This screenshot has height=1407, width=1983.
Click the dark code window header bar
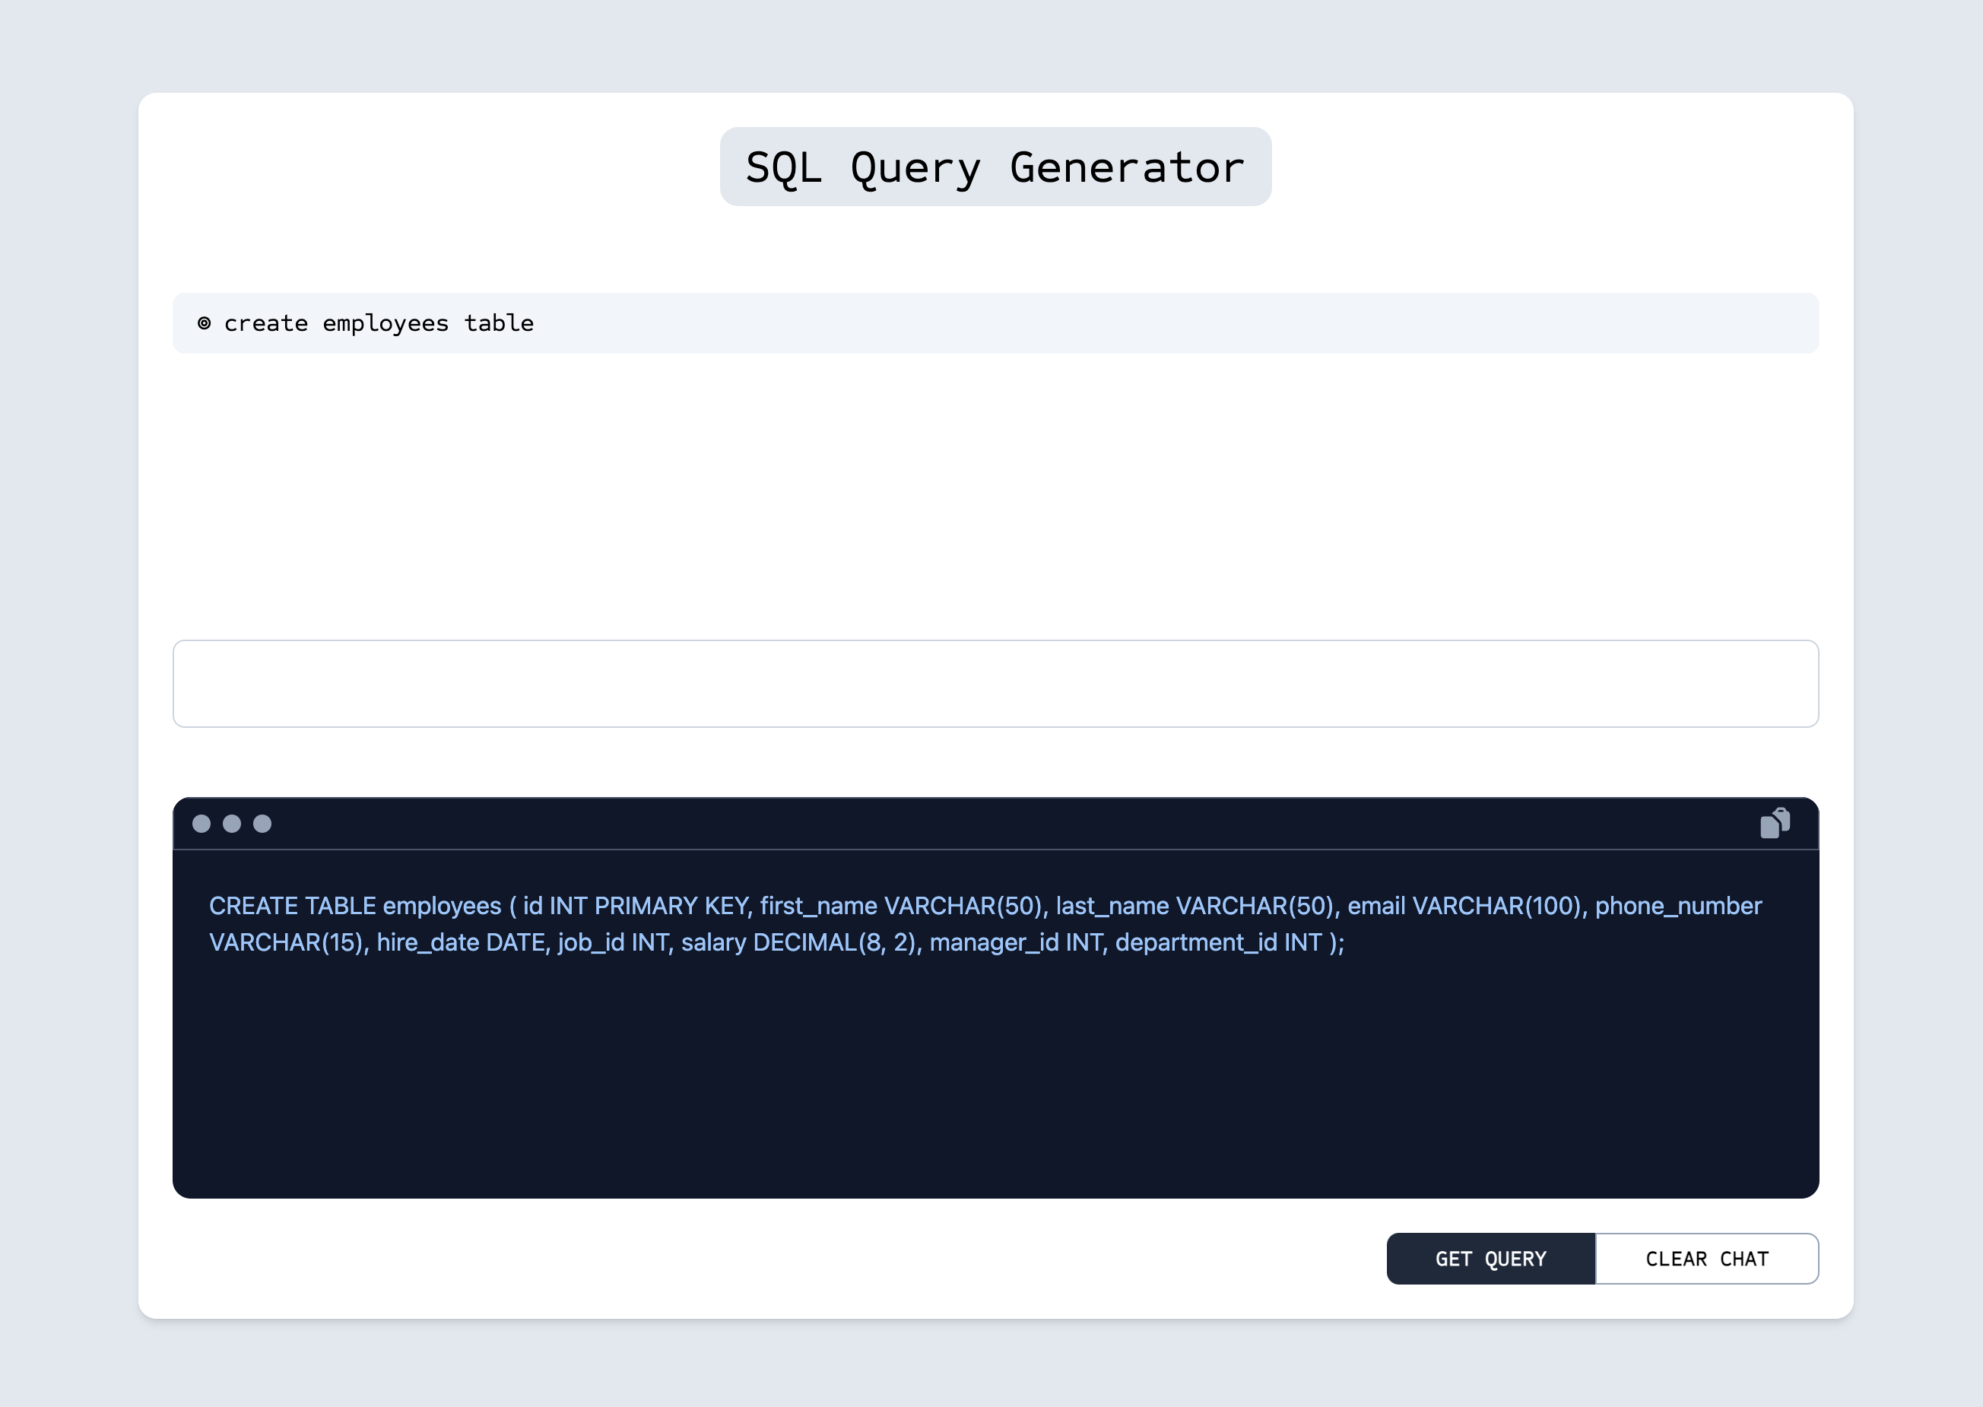[995, 823]
